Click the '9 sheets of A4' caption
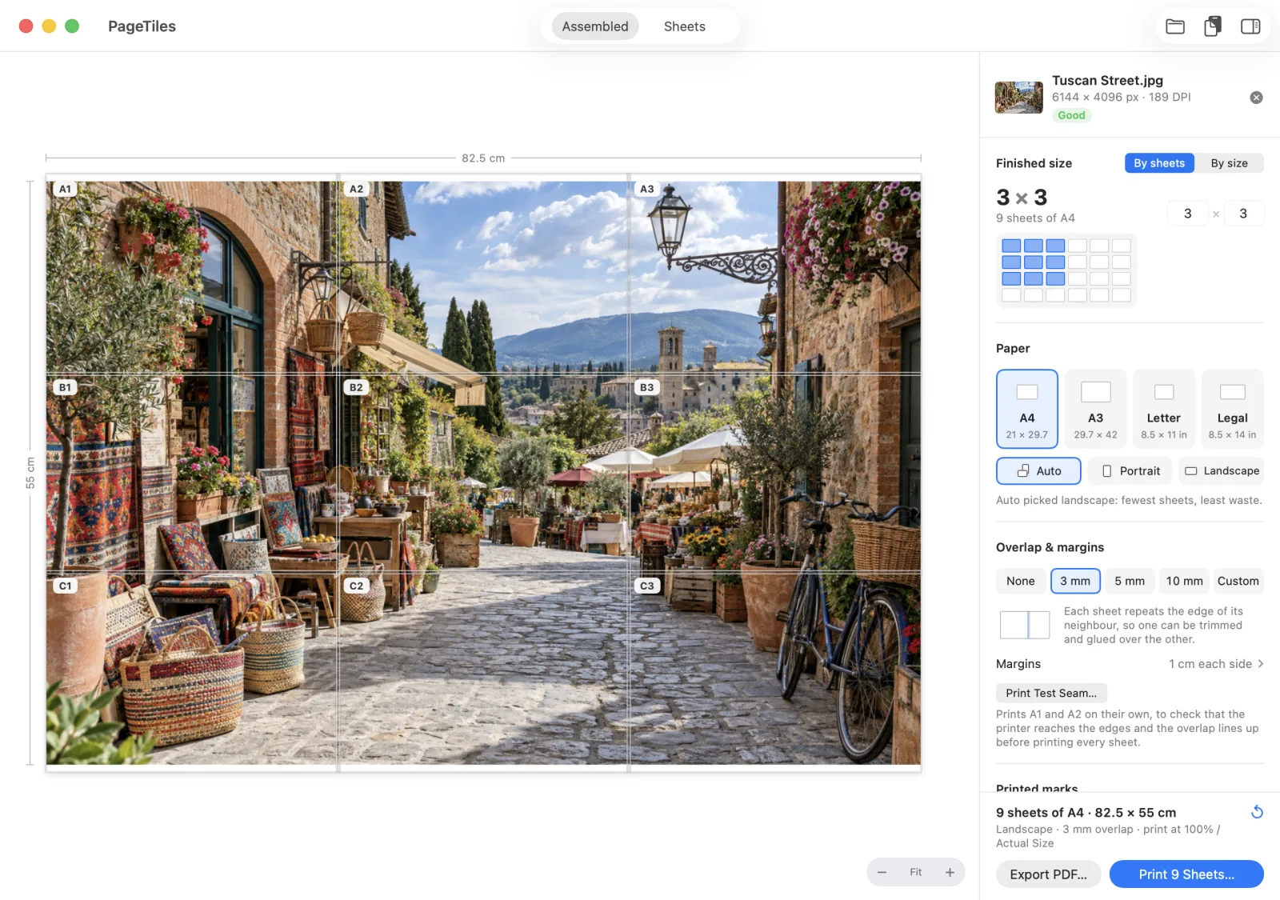The image size is (1280, 900). (1035, 218)
